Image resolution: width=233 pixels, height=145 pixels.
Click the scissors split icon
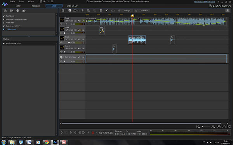click(82, 10)
